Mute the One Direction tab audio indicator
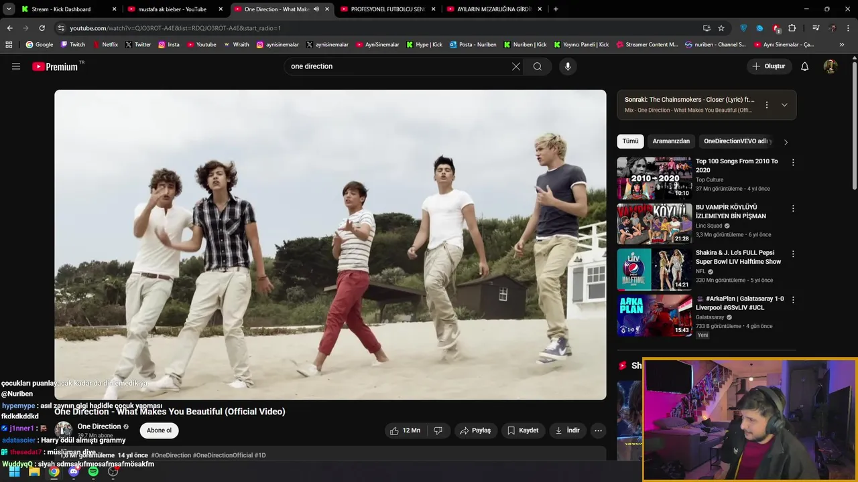This screenshot has height=482, width=858. (316, 9)
